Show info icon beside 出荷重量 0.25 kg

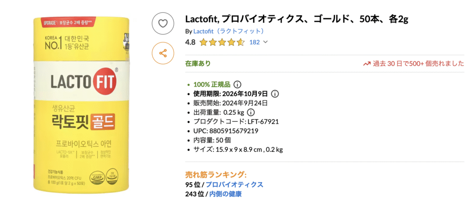tap(251, 112)
